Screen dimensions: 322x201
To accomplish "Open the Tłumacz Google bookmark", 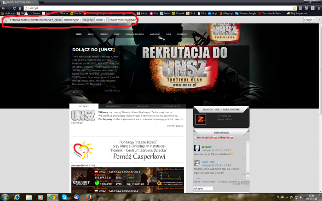I will pyautogui.click(x=246, y=13).
